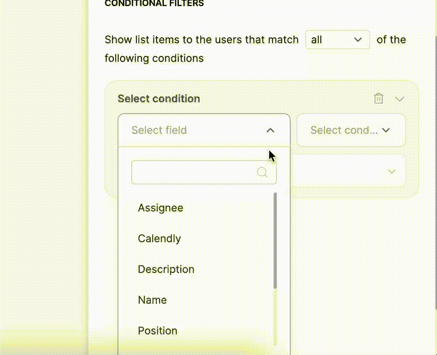The width and height of the screenshot is (437, 355).
Task: Choose Calendly as the filter field
Action: point(159,238)
